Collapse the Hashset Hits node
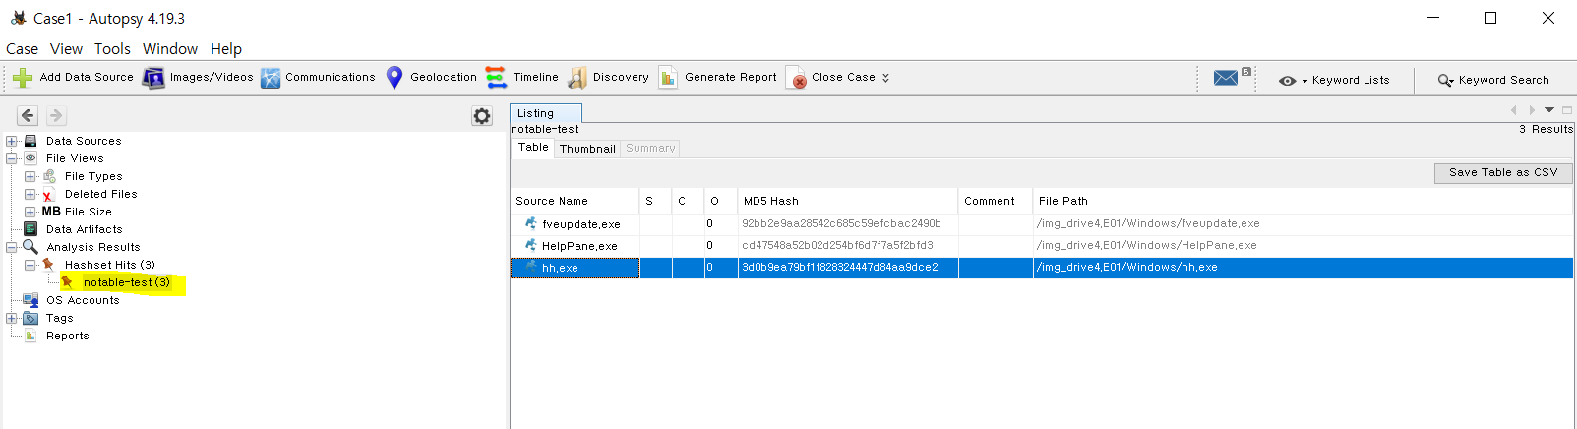The width and height of the screenshot is (1577, 429). click(x=30, y=265)
